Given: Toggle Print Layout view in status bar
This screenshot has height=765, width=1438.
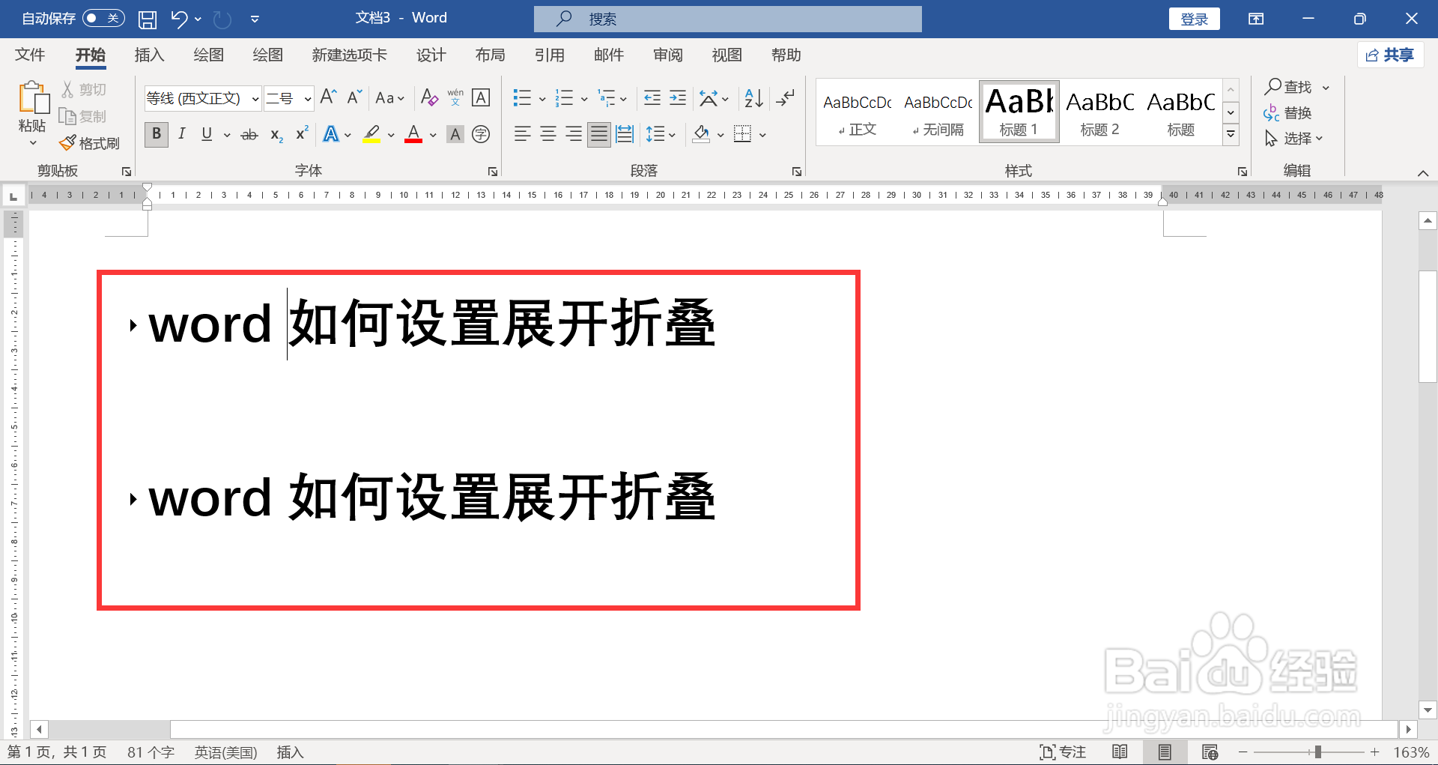Looking at the screenshot, I should point(1165,752).
